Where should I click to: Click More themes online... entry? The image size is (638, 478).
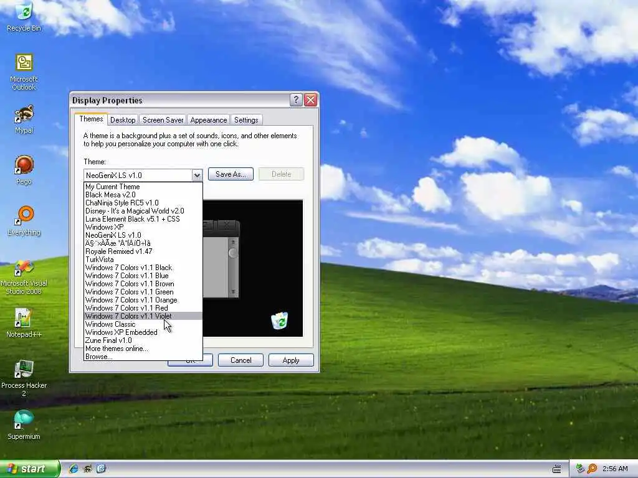tap(143, 349)
